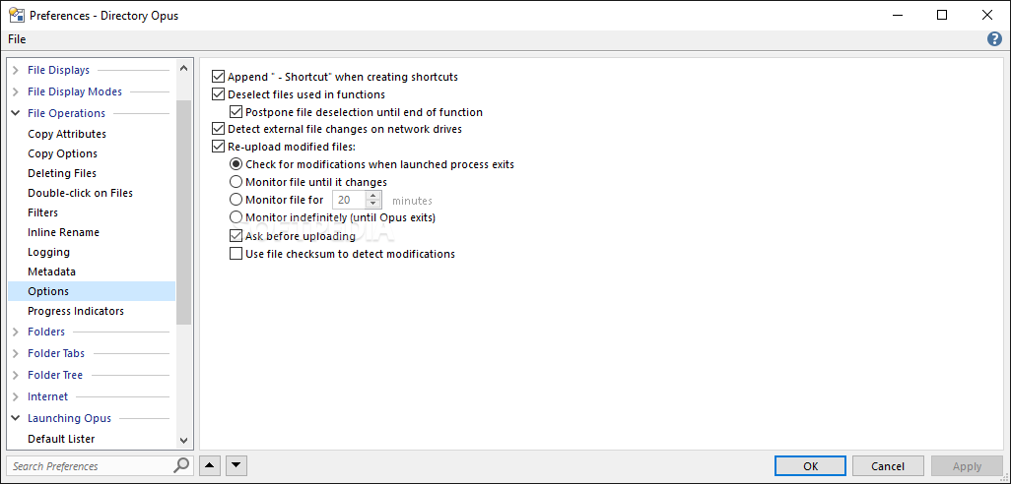Go to next page with down arrow
Viewport: 1011px width, 484px height.
click(x=236, y=465)
